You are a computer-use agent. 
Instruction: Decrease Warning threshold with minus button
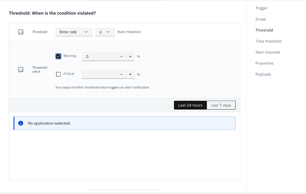121,57
